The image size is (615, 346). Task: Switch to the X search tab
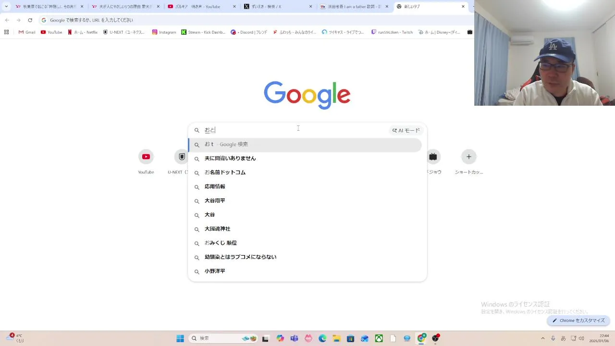[278, 7]
